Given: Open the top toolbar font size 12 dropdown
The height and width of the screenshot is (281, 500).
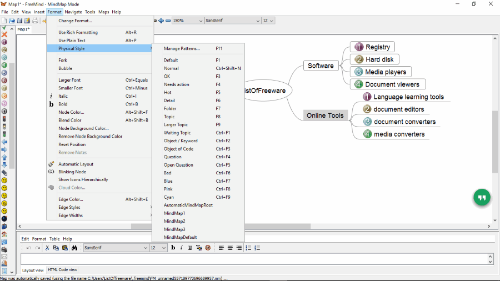Looking at the screenshot, I should (271, 21).
